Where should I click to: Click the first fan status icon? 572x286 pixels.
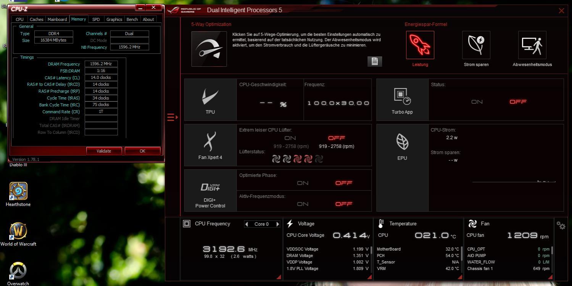click(276, 159)
